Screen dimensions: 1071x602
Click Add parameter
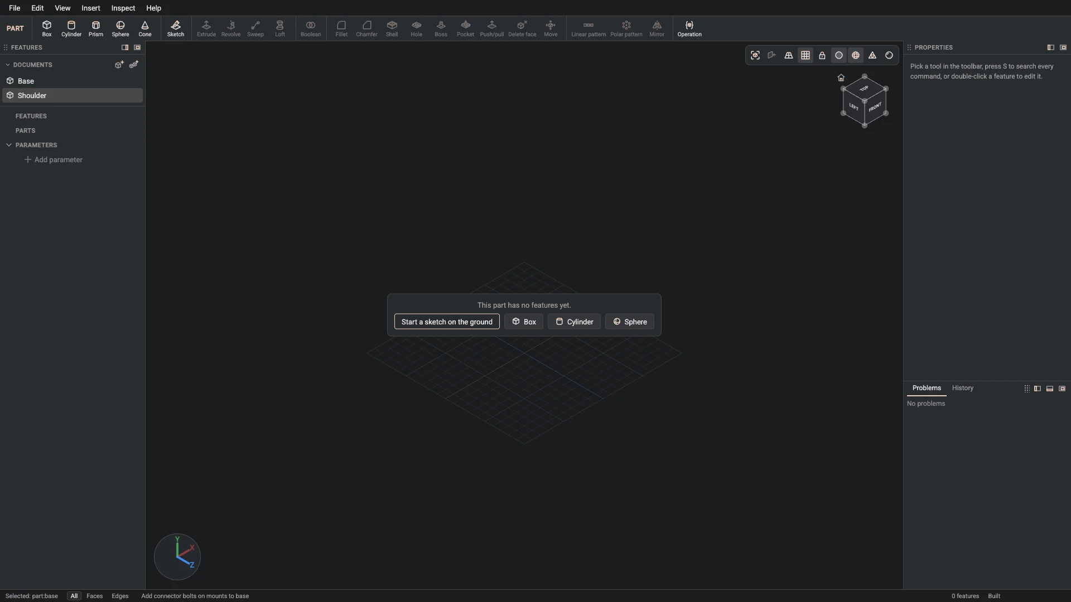pos(54,159)
